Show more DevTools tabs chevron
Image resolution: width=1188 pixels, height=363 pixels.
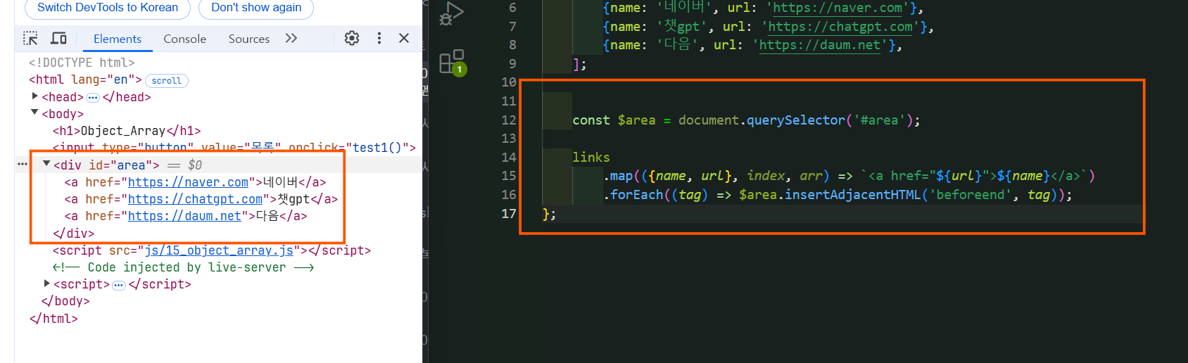(x=291, y=38)
